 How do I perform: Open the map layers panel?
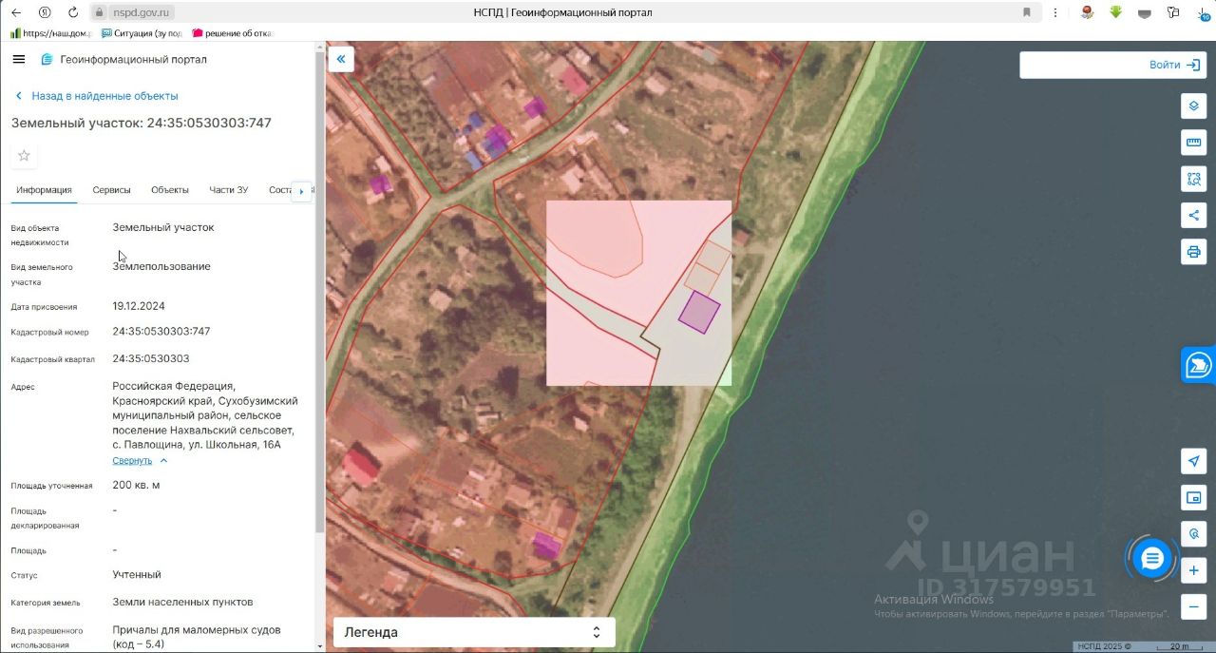[1194, 106]
